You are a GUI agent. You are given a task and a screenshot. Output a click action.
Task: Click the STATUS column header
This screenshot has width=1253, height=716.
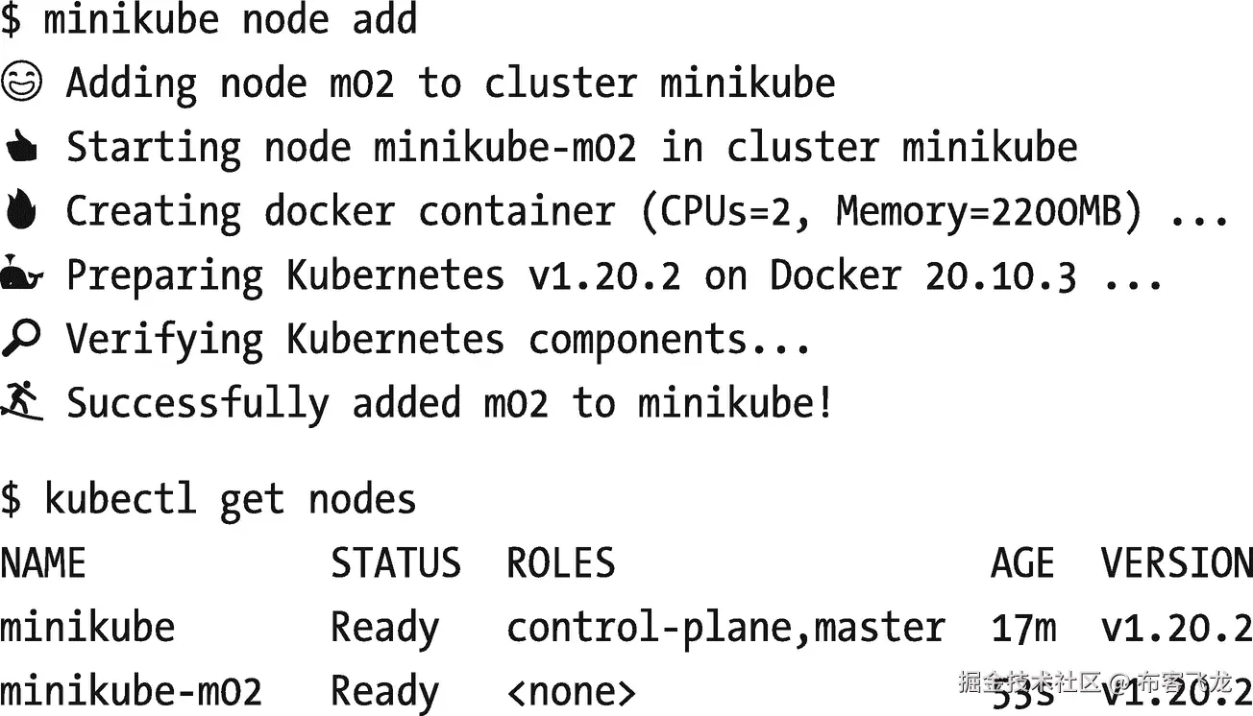pos(396,563)
